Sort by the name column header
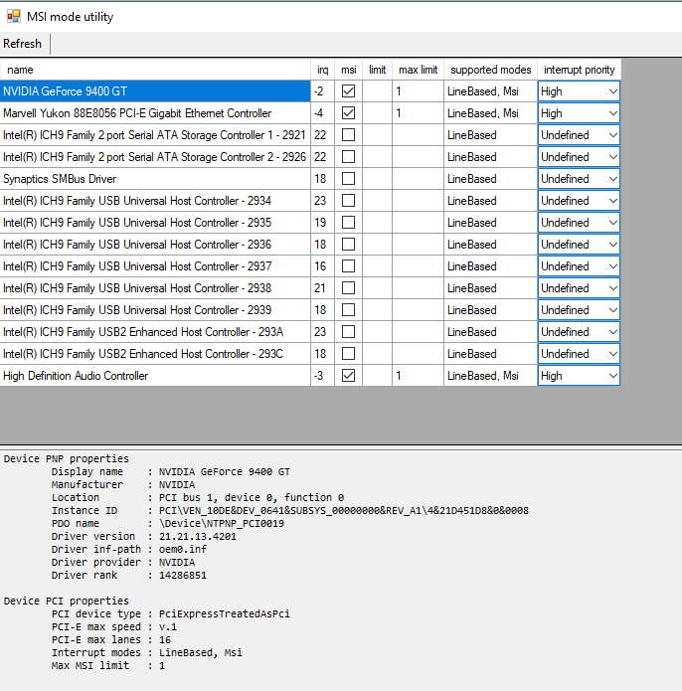Screen dimensions: 682x691 click(155, 70)
